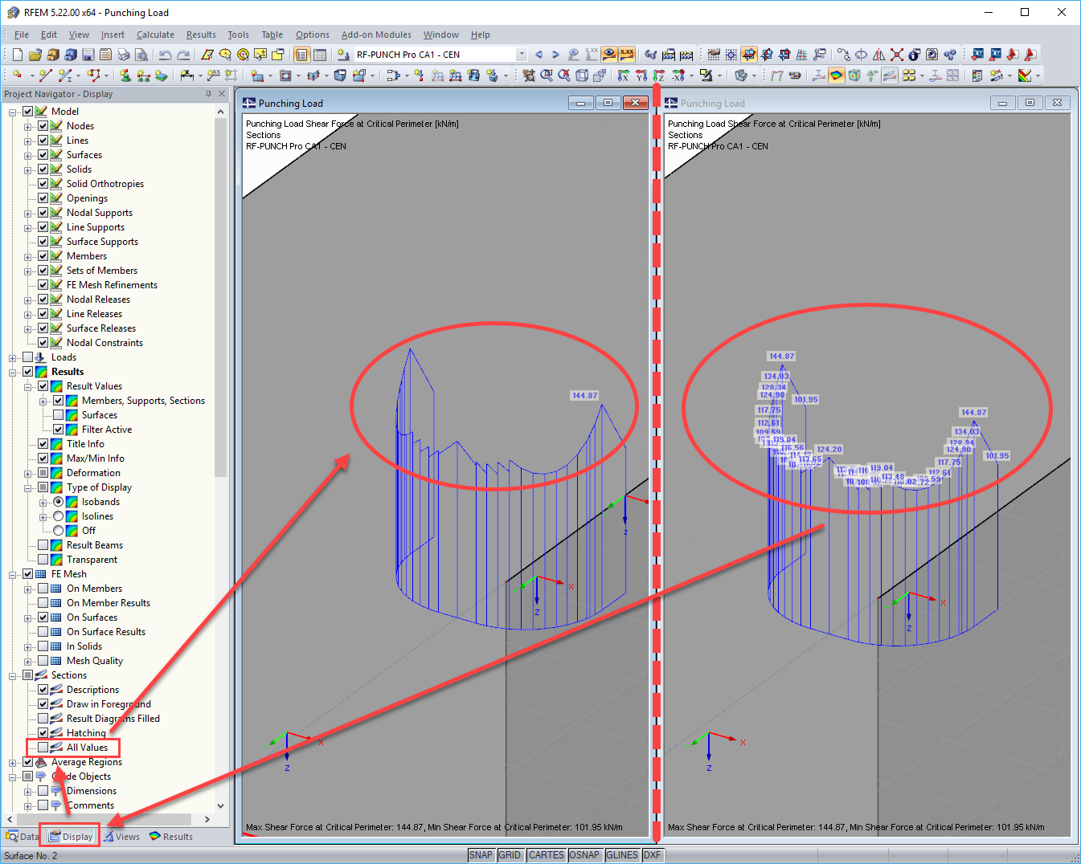
Task: Click the navigator horizontal scrollbar right arrow
Action: [207, 819]
